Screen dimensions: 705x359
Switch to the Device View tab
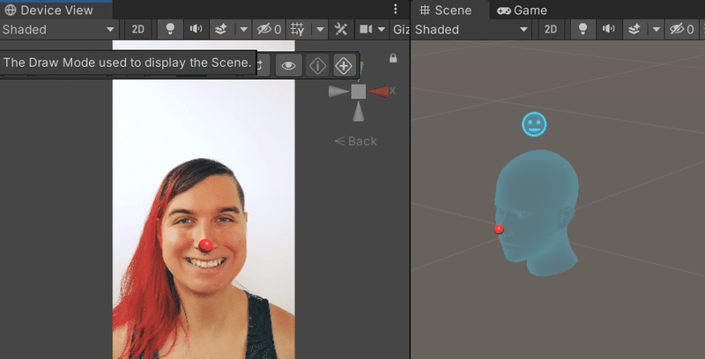coord(48,10)
